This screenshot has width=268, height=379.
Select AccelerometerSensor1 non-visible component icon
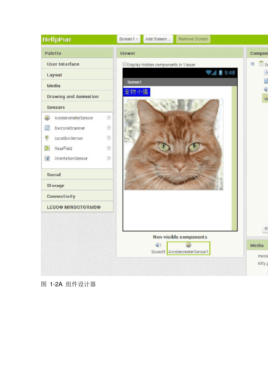coord(188,245)
